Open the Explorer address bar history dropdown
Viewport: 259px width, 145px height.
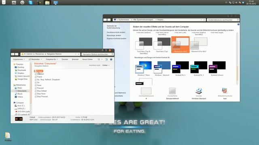coord(76,54)
